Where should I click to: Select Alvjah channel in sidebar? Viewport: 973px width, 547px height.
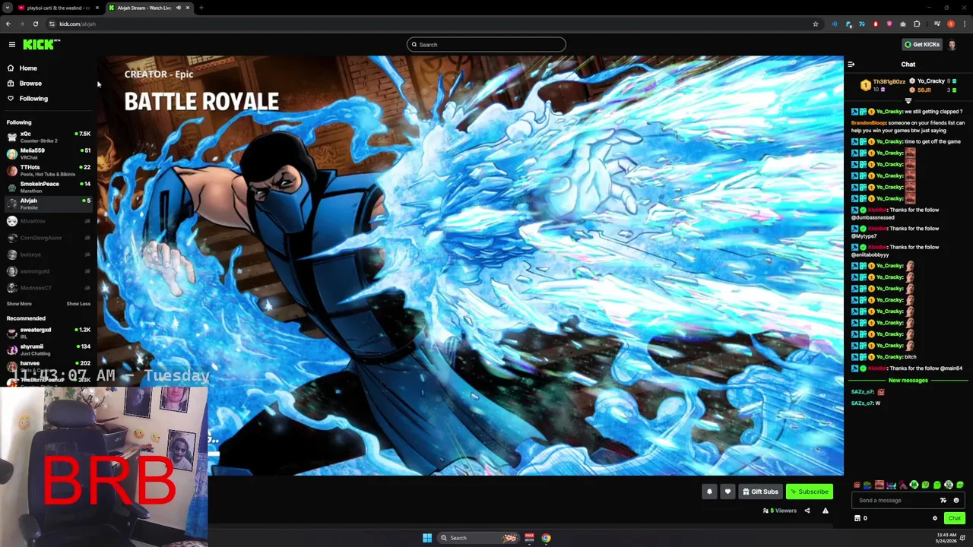pyautogui.click(x=47, y=204)
